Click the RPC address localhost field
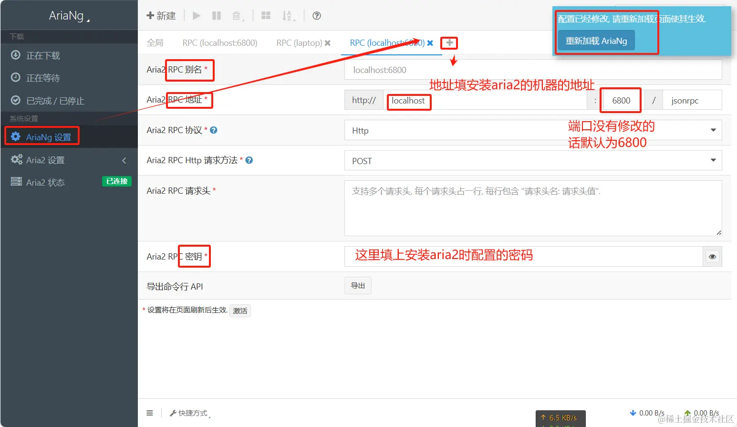The height and width of the screenshot is (427, 737). [x=485, y=100]
